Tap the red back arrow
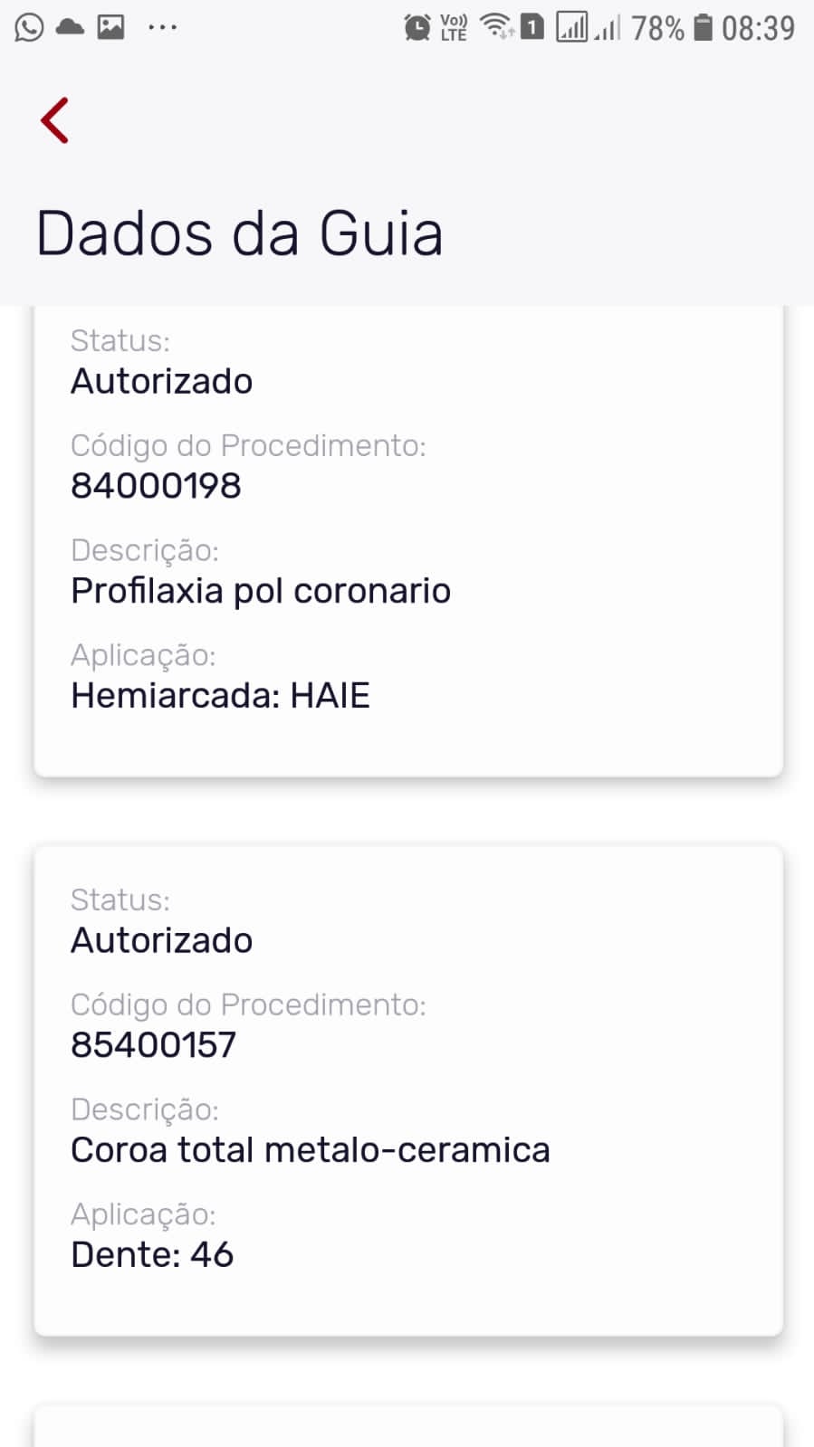 (55, 120)
